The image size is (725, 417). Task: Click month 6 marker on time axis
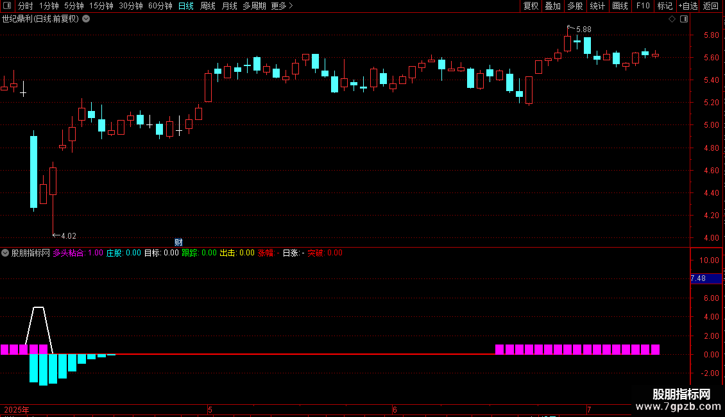pyautogui.click(x=395, y=409)
